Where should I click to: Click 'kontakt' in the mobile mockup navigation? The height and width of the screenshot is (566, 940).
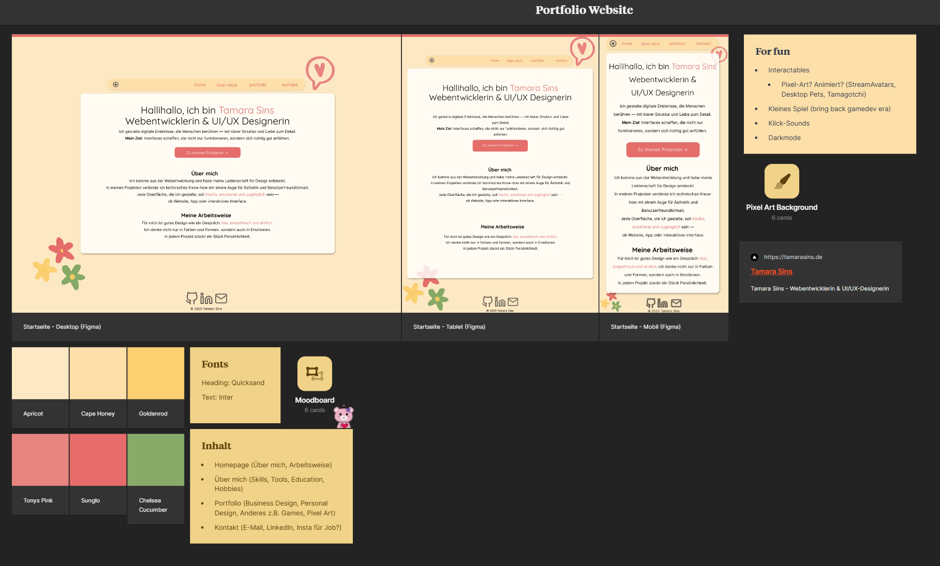coord(703,44)
